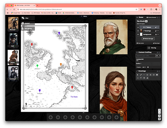Click the woman in red scarf portrait

click(113, 94)
